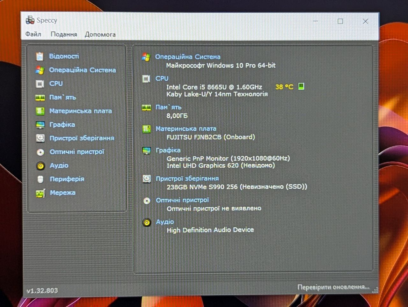408x307 pixels.
Task: Open the Аудіо summary heading link
Action: [165, 222]
